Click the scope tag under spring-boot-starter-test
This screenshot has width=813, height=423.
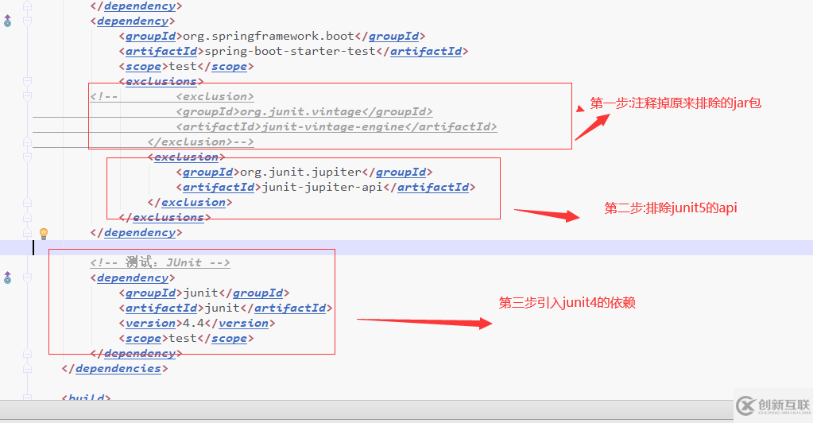186,67
